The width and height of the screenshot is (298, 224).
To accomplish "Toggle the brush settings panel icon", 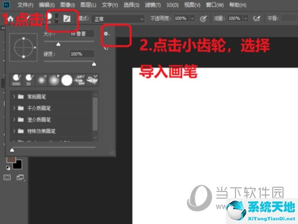I will [67, 19].
